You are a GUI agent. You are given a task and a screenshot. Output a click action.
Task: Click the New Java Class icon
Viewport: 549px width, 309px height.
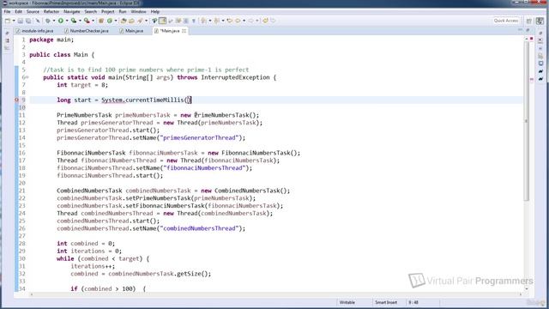pos(110,21)
